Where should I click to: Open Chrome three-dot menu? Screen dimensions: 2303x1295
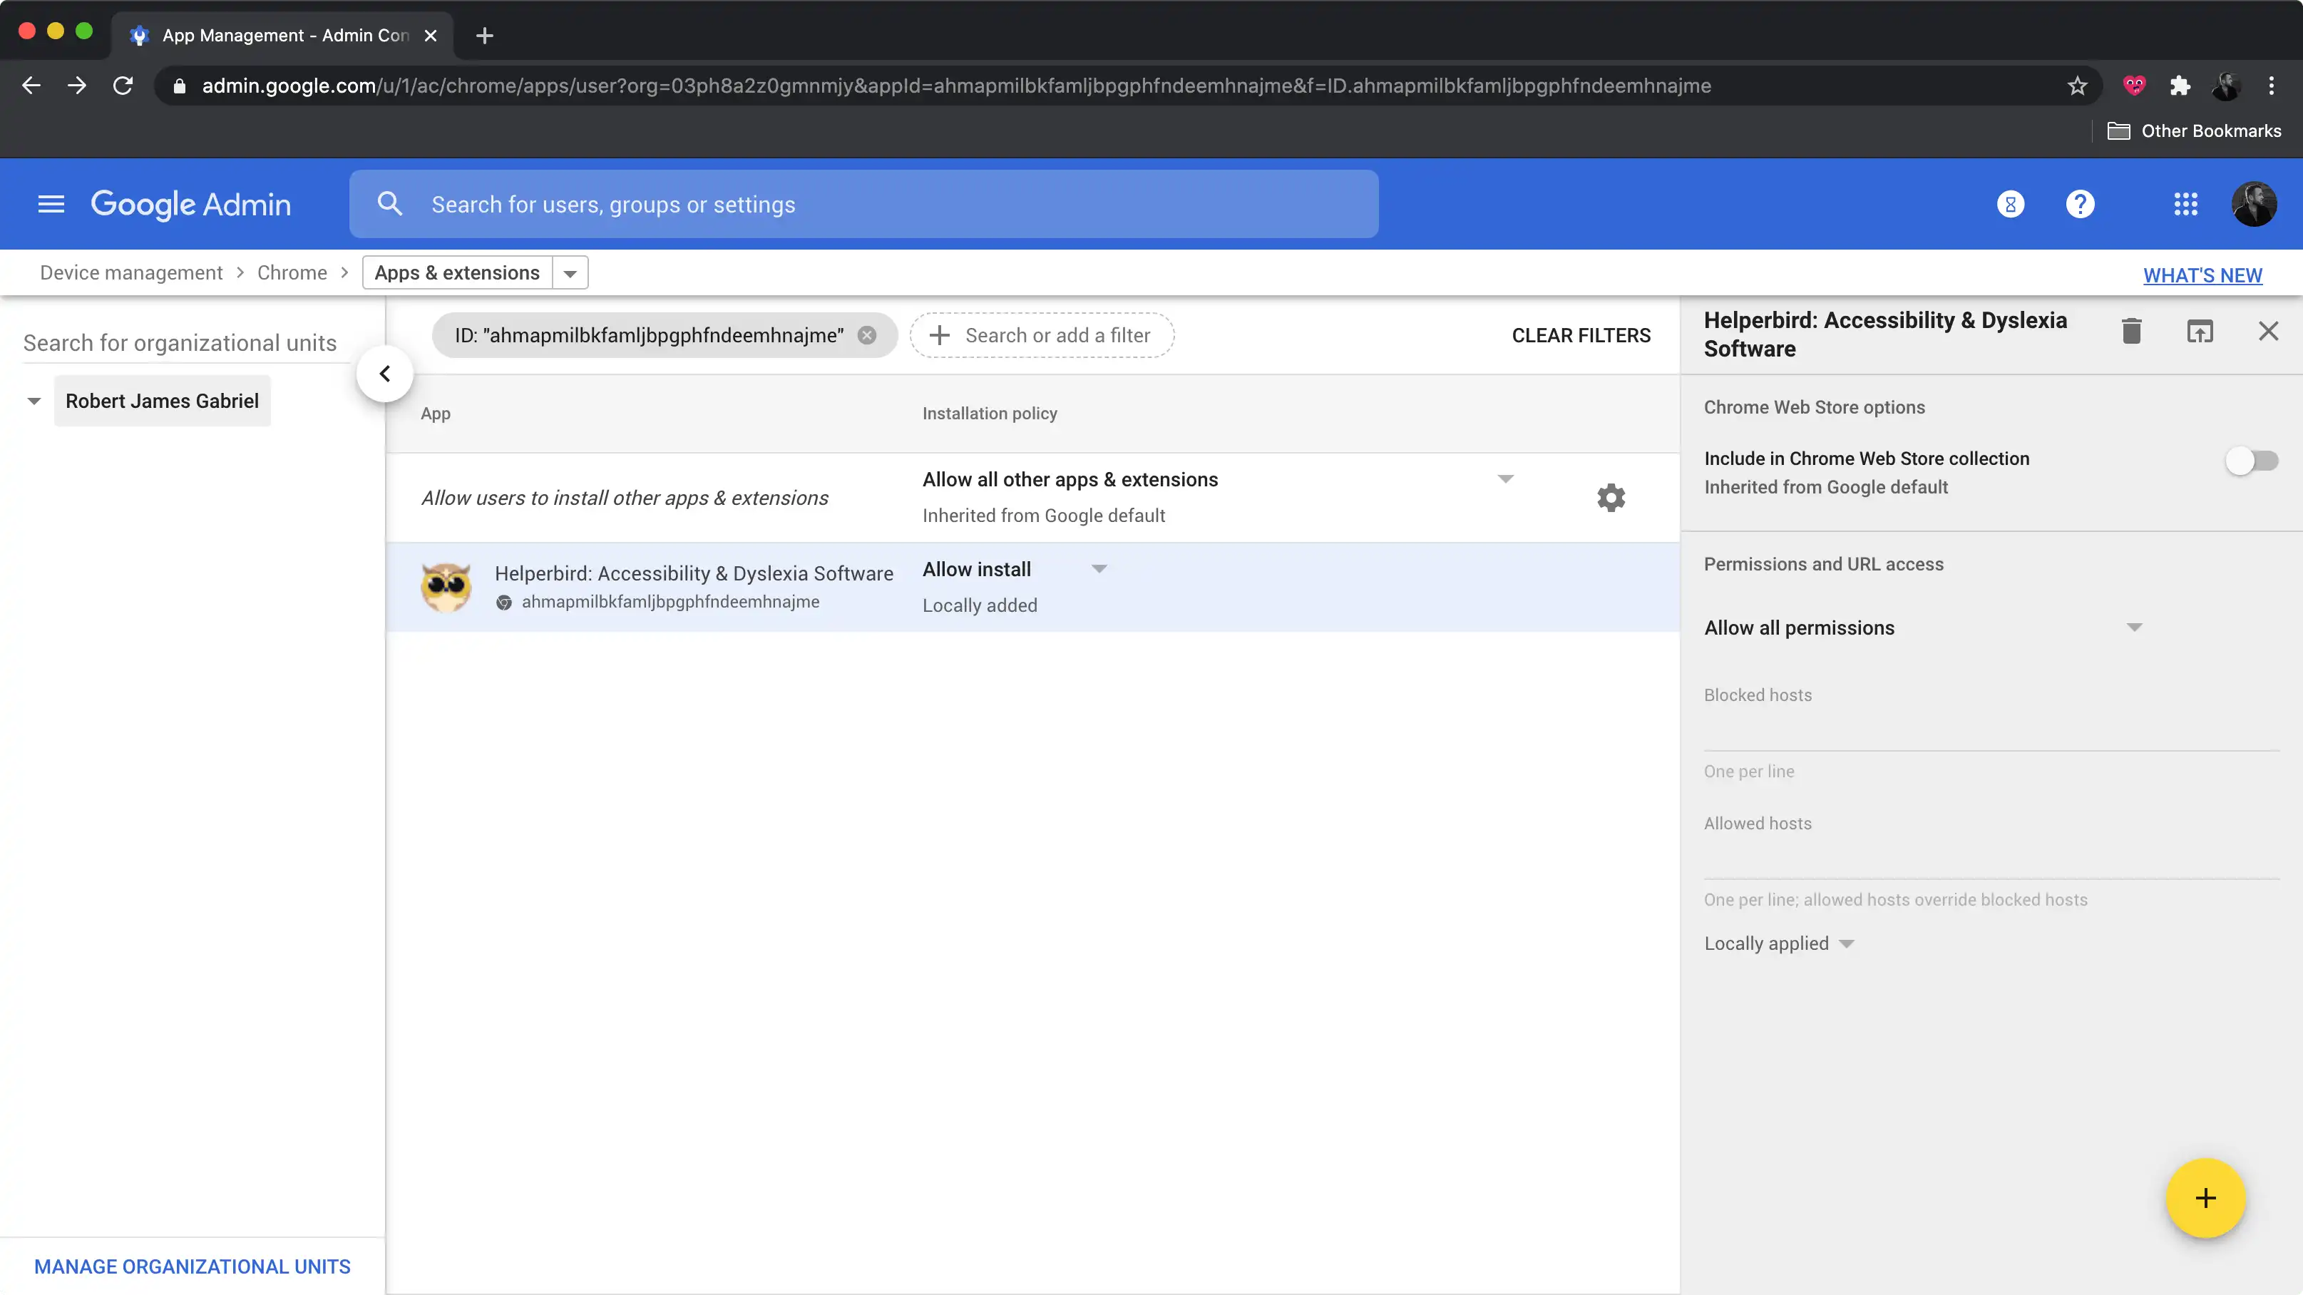(2272, 85)
